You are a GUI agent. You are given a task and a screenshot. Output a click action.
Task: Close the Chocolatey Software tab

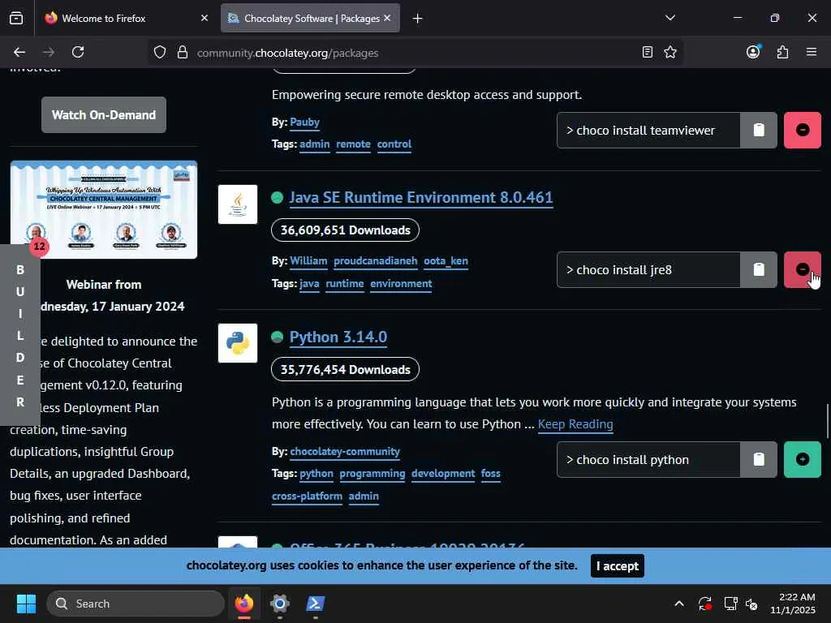(387, 18)
